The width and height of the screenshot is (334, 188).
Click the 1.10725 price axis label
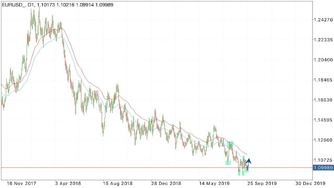[324, 160]
